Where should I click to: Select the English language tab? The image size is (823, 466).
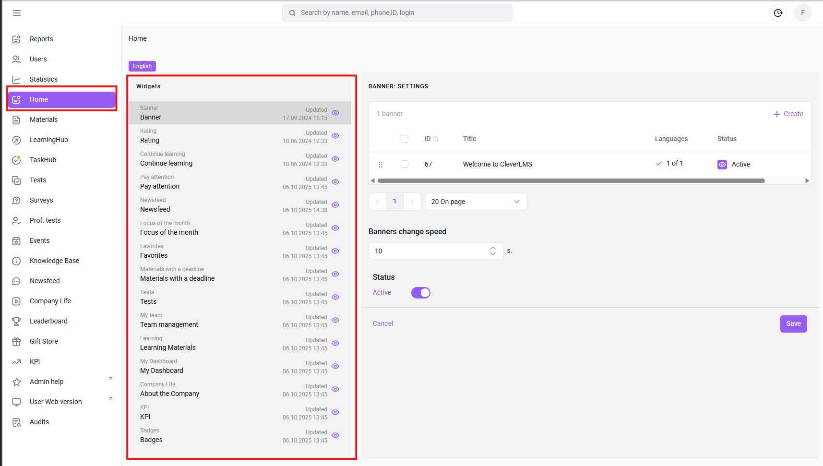(x=142, y=66)
